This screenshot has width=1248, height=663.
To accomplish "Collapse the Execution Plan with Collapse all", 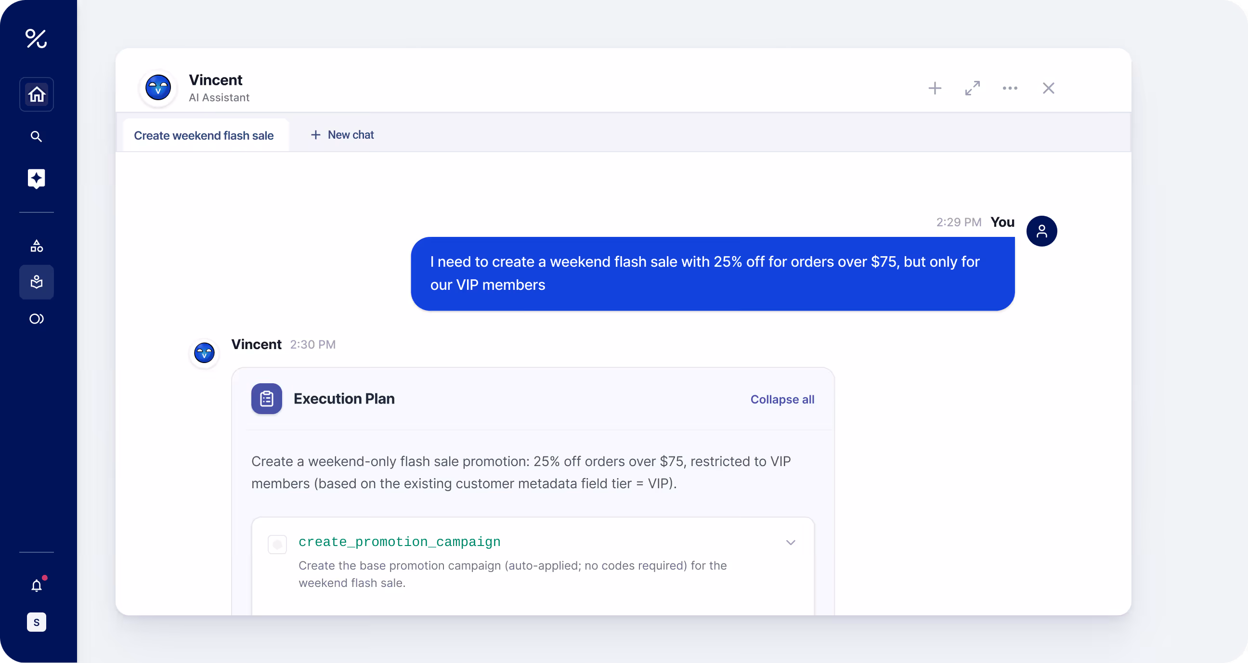I will [x=782, y=399].
